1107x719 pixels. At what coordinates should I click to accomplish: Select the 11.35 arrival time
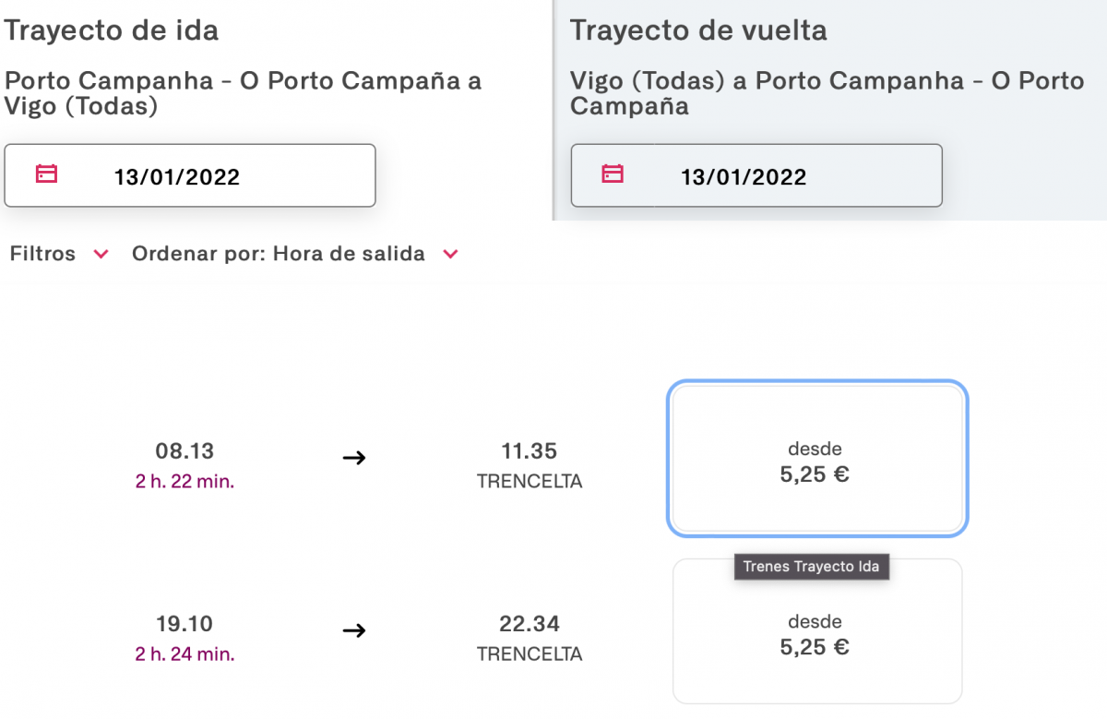tap(530, 451)
